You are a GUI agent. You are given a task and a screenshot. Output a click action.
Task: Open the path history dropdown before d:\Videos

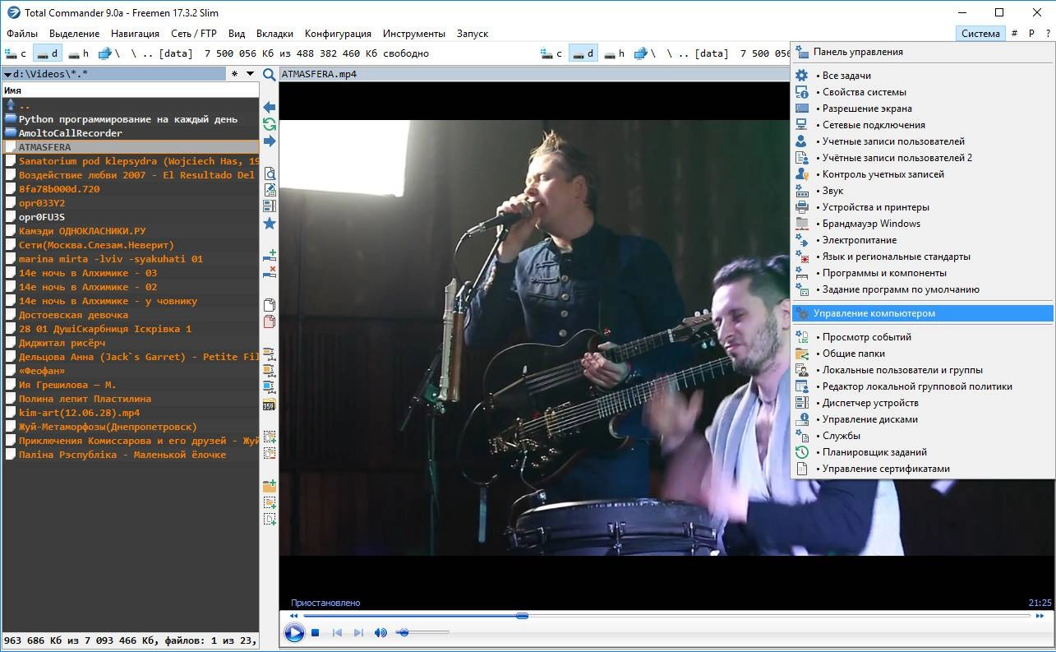(x=7, y=74)
